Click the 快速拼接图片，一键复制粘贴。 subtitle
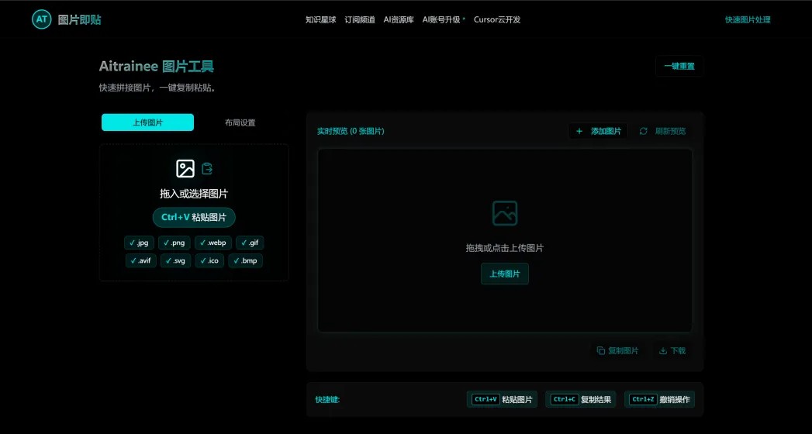 [x=157, y=88]
